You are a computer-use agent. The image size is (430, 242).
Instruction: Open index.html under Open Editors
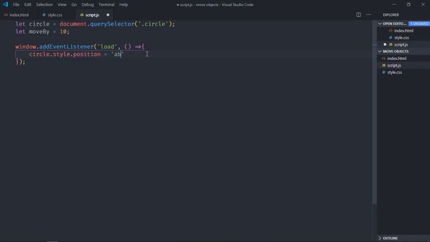point(403,30)
